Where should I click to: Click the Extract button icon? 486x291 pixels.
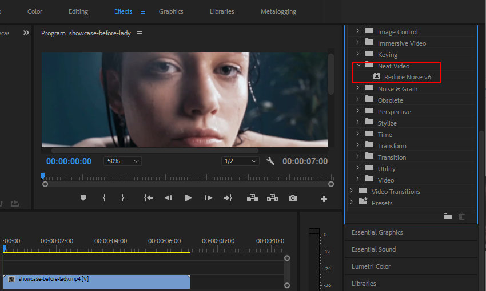coord(272,198)
